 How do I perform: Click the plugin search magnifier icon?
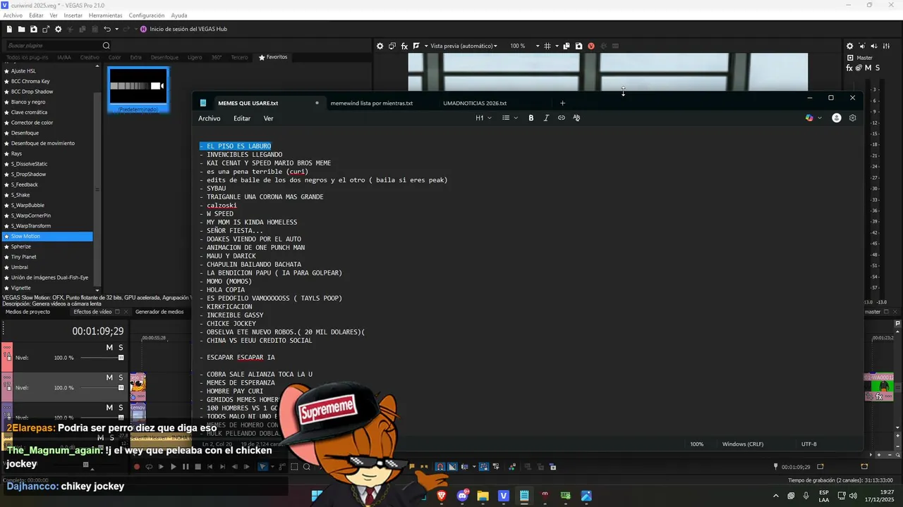click(x=107, y=46)
